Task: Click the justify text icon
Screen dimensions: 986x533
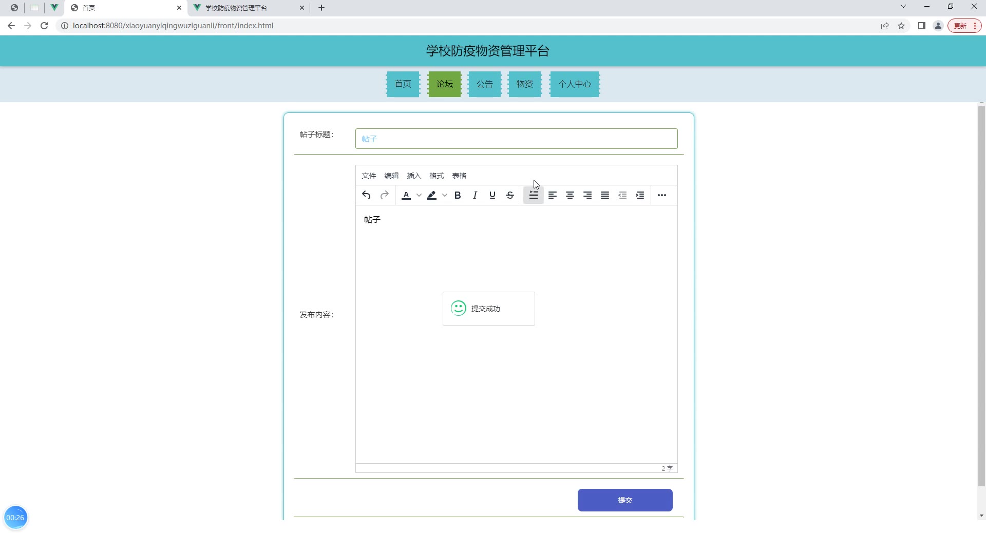Action: pos(605,195)
